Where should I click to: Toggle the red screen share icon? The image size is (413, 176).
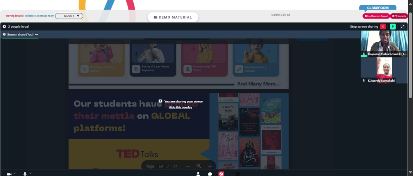(x=221, y=174)
